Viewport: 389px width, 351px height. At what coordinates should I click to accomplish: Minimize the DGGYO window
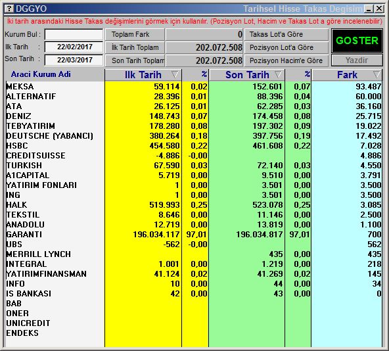pos(369,9)
